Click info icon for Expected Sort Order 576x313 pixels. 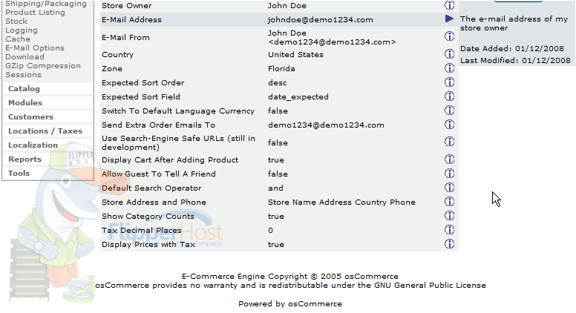[x=449, y=82]
